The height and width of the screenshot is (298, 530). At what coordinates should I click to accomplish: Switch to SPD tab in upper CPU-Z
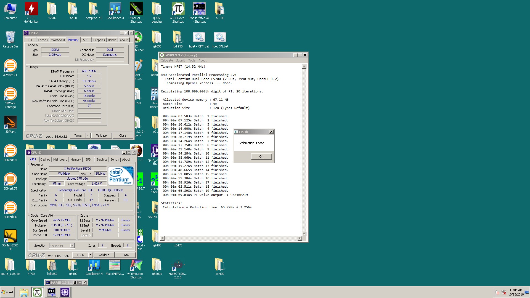coord(86,40)
